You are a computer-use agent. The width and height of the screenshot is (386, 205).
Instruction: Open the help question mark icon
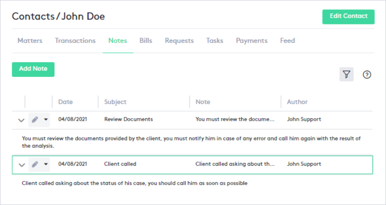367,75
